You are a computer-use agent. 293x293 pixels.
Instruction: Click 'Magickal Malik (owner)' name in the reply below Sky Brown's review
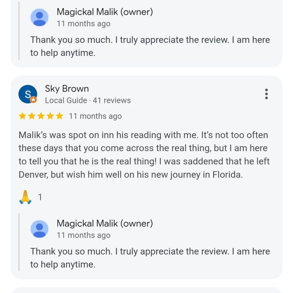coord(105,223)
